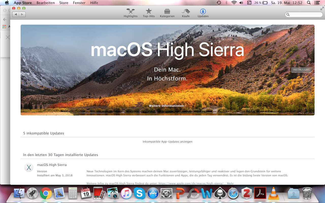Open the Apple menu
The height and width of the screenshot is (203, 325).
click(x=7, y=3)
